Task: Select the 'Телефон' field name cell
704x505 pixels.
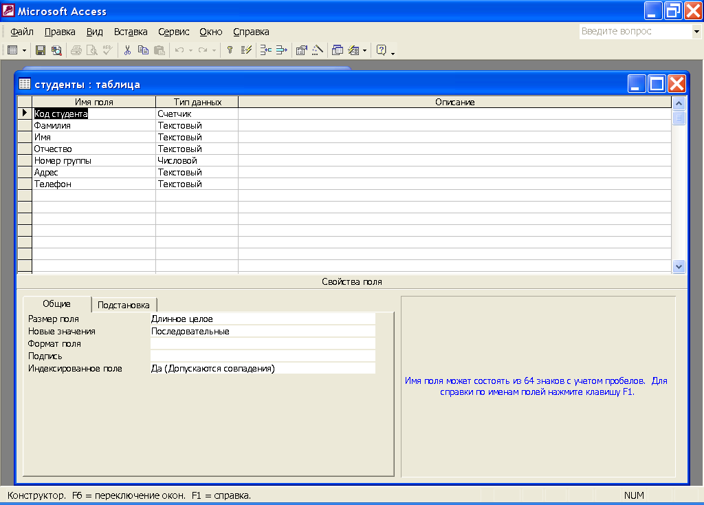Action: pos(93,184)
